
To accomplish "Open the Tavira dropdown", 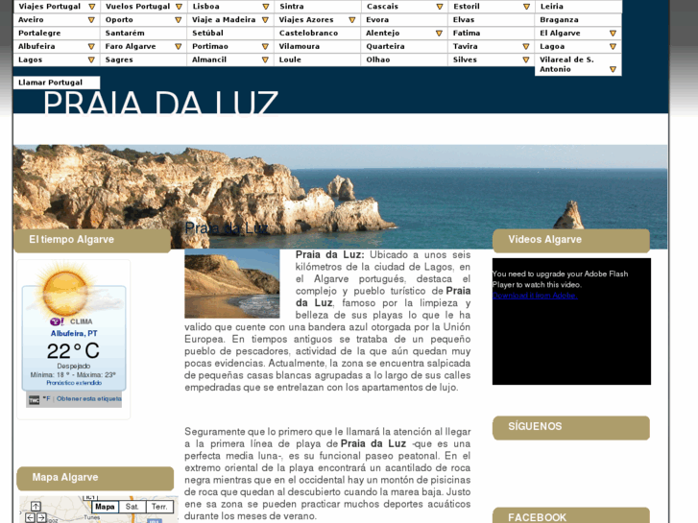I will click(x=526, y=46).
